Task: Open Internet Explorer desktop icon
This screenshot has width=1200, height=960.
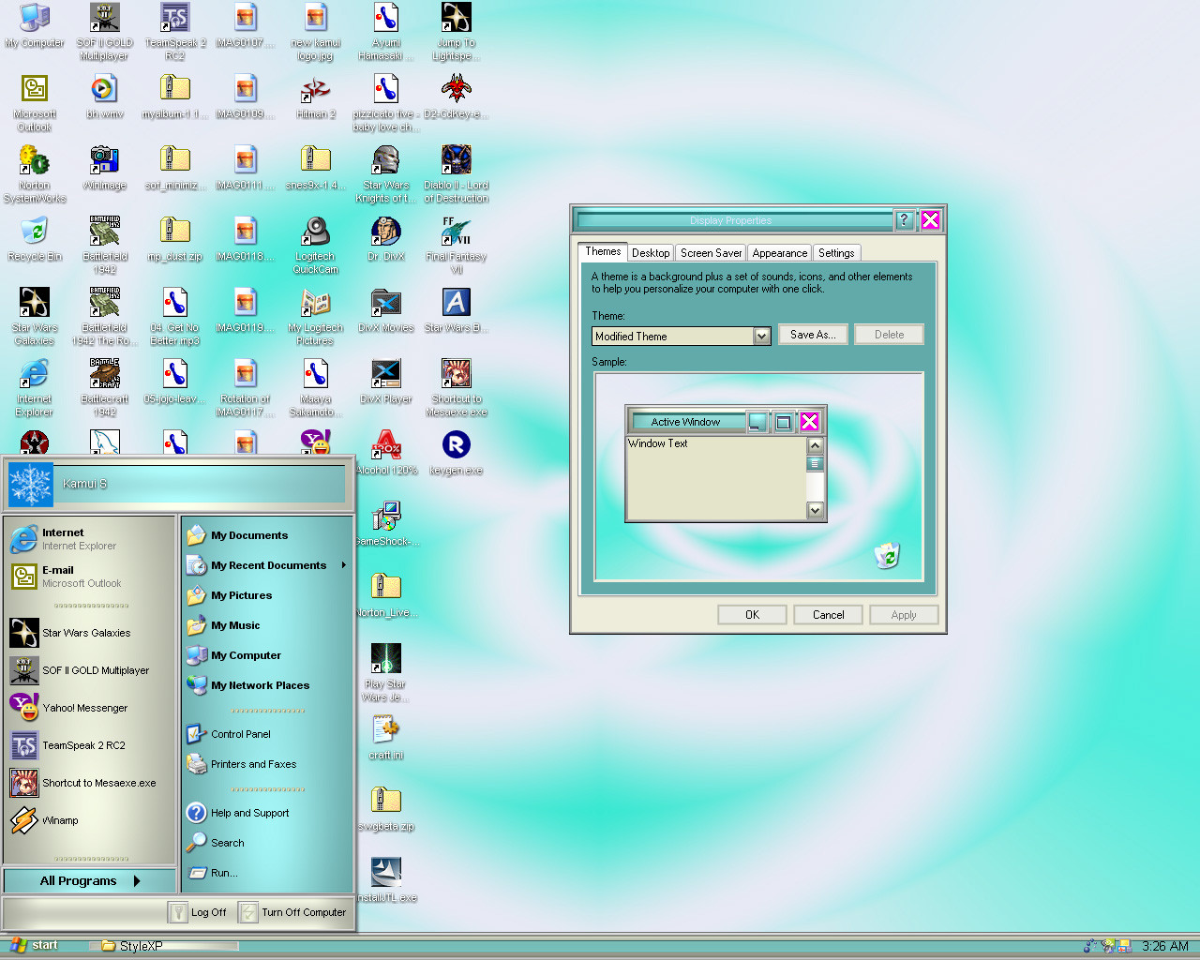Action: coord(35,388)
